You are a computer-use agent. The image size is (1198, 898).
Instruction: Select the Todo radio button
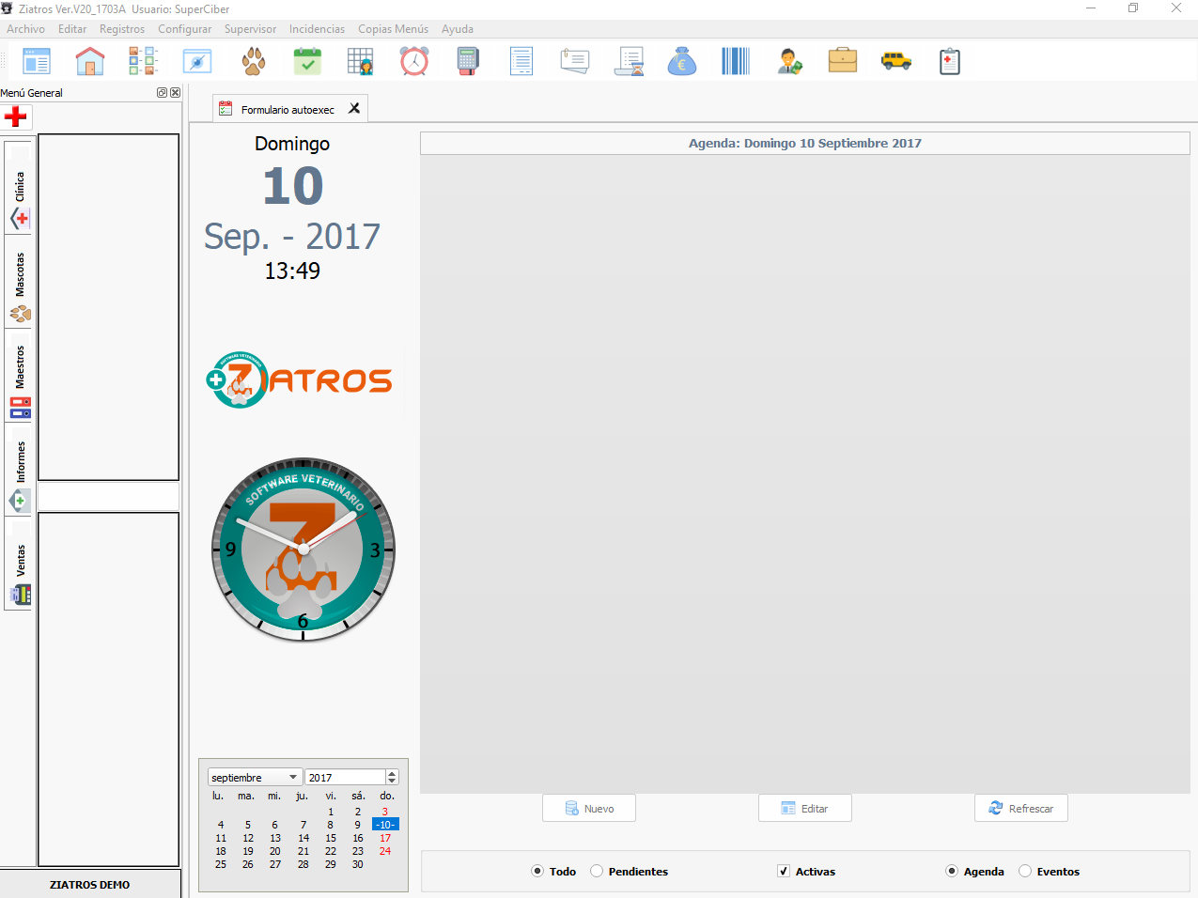(x=537, y=872)
